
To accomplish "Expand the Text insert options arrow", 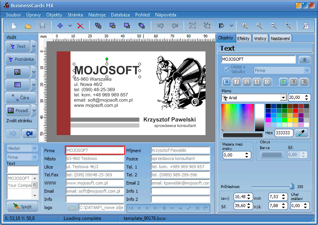I will point(34,46).
